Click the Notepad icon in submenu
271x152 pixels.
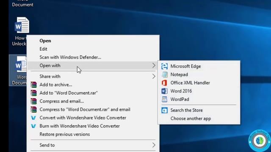[164, 75]
